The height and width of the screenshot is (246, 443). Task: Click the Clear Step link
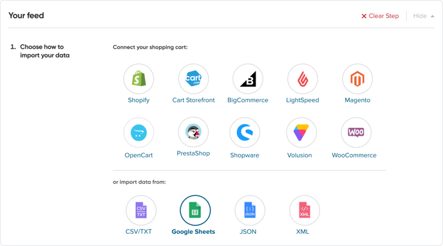coord(380,16)
